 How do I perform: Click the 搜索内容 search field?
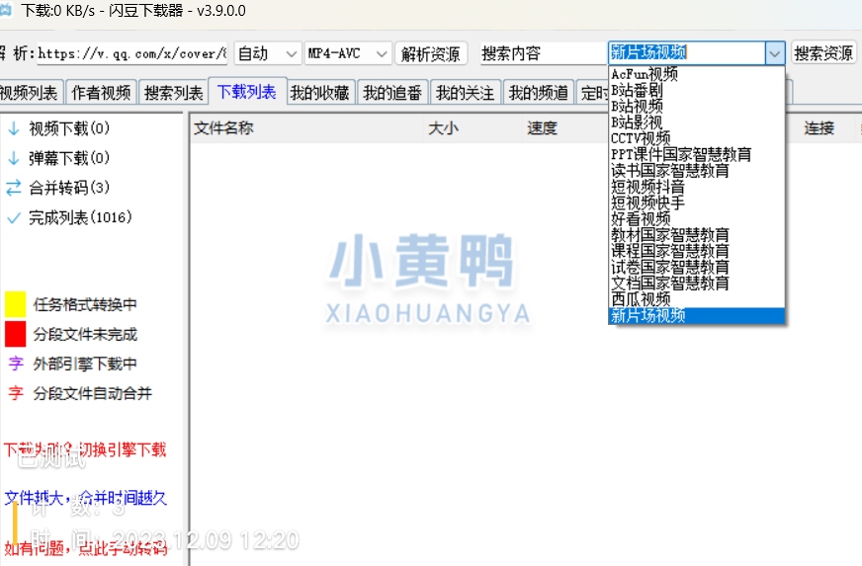pos(543,54)
